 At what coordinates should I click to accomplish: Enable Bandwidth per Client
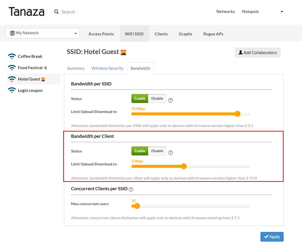140,151
